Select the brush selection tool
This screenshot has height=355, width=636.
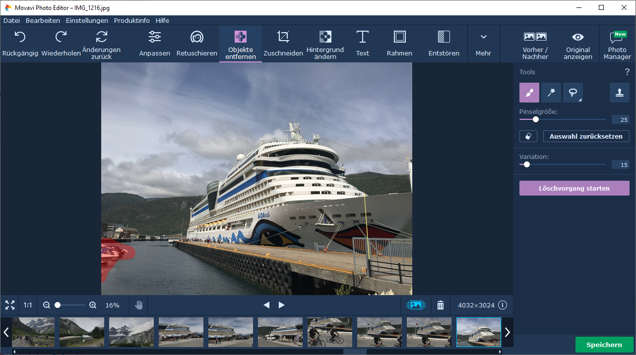(529, 93)
